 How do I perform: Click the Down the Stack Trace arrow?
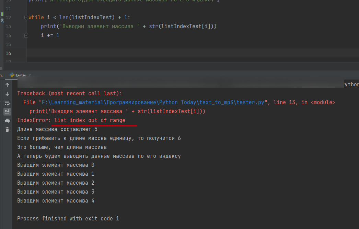7,94
